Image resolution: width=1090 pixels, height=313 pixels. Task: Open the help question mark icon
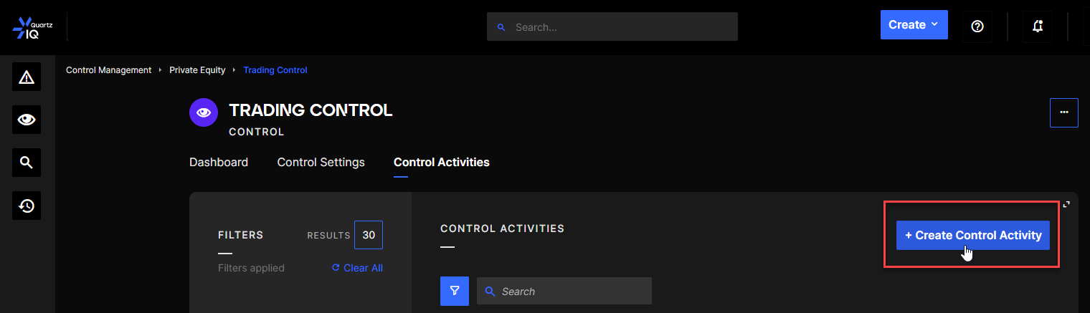click(977, 26)
